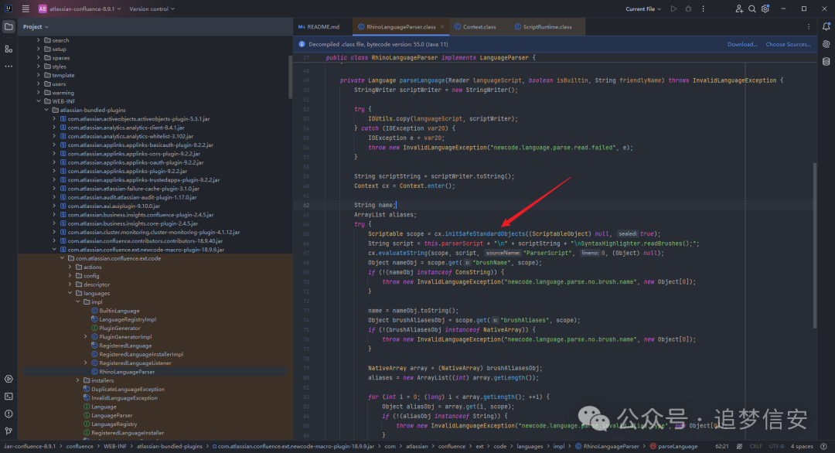Click initSafeStandardObjects in code line 65

click(485, 233)
